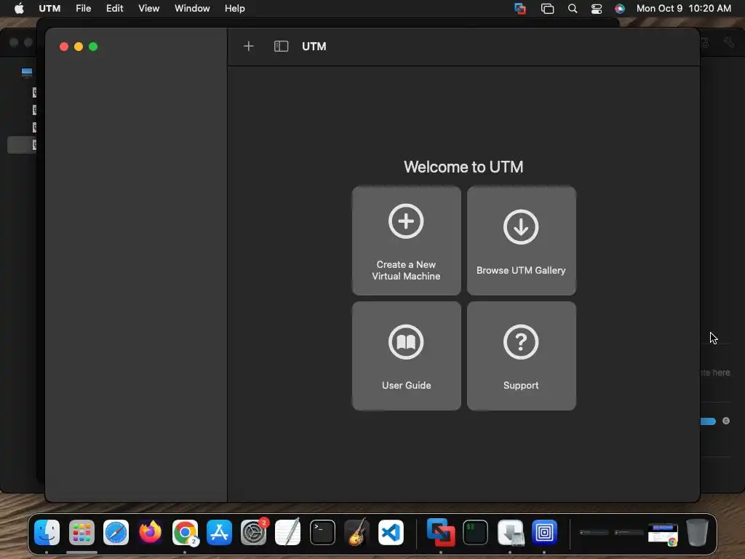This screenshot has height=559, width=745.
Task: Open the File menu
Action: [x=83, y=9]
